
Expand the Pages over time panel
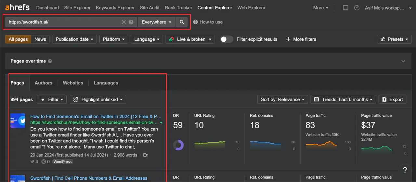coord(403,61)
